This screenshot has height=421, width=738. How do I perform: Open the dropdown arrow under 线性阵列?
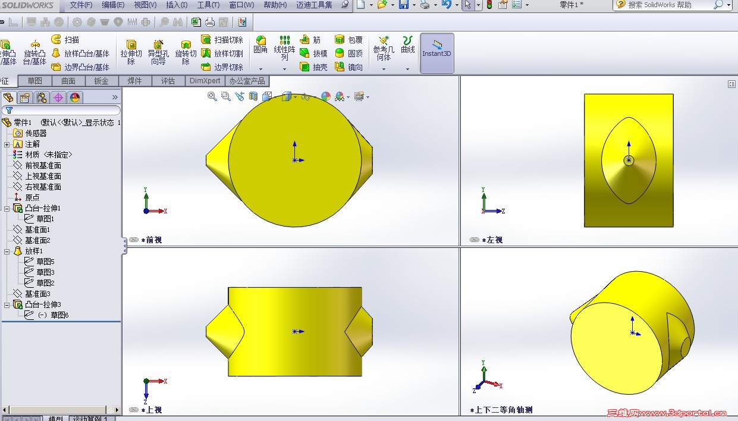click(x=284, y=69)
